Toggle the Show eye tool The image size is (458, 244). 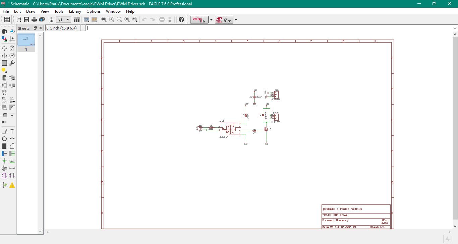(x=12, y=32)
